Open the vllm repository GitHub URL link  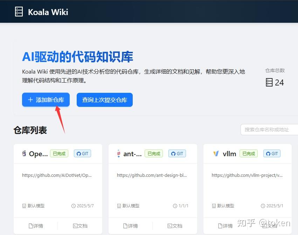coord(247,175)
